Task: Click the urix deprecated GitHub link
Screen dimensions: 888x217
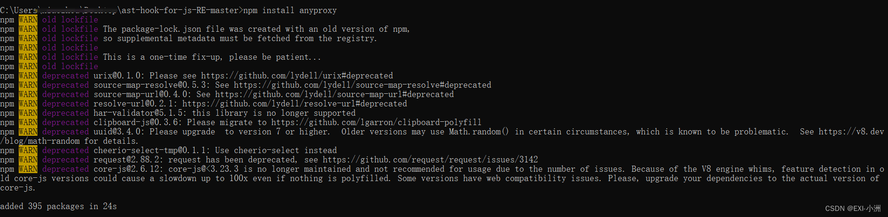Action: coord(297,76)
